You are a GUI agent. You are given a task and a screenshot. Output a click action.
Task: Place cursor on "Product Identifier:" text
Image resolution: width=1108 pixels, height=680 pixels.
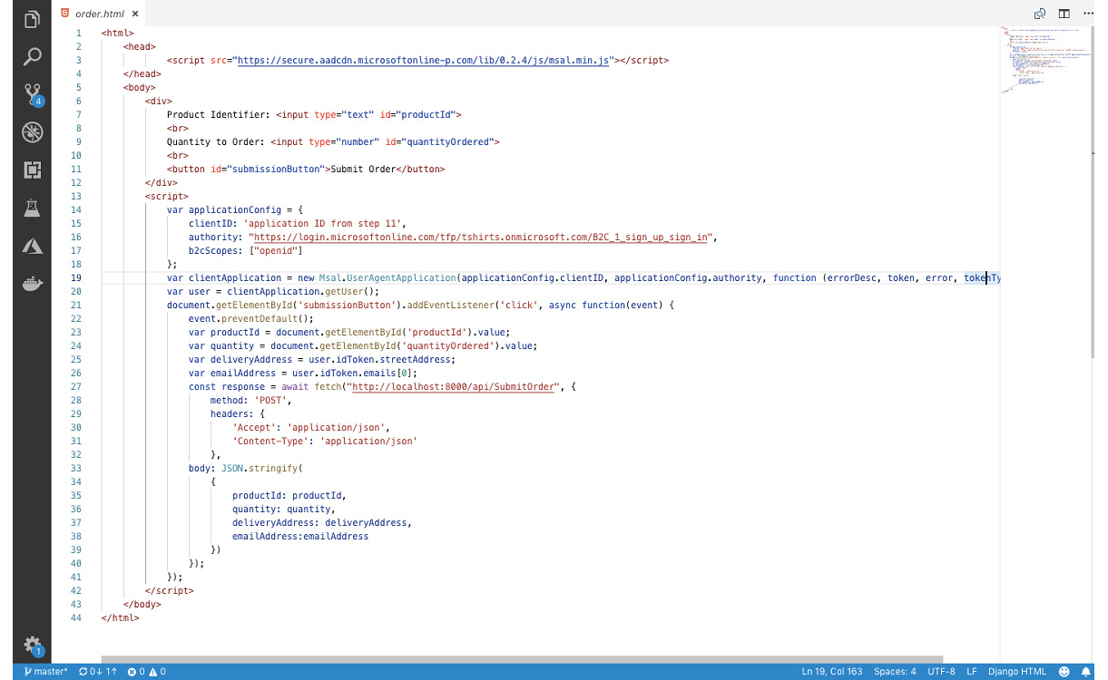click(x=219, y=114)
